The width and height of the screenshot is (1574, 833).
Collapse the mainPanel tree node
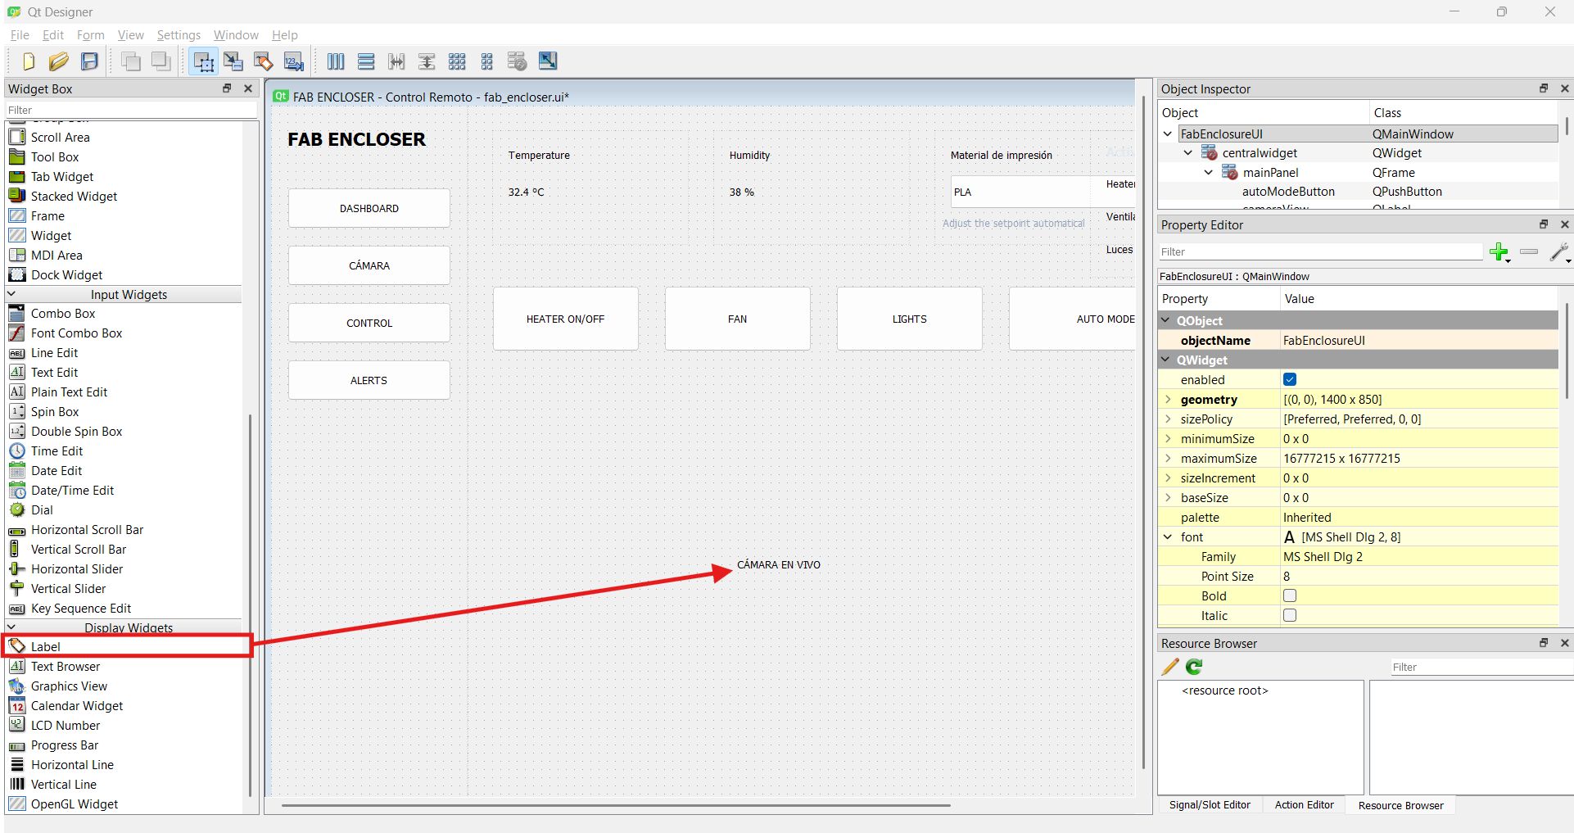point(1209,172)
